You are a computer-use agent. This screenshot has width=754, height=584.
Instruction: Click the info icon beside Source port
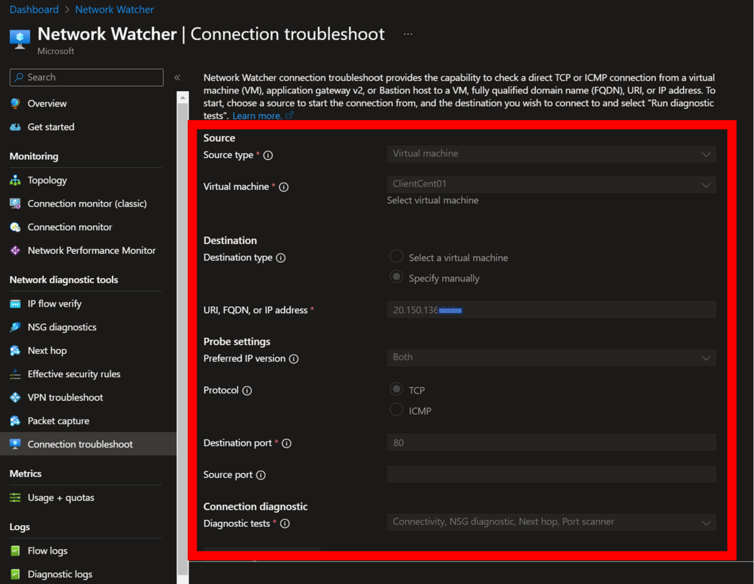[x=261, y=475]
